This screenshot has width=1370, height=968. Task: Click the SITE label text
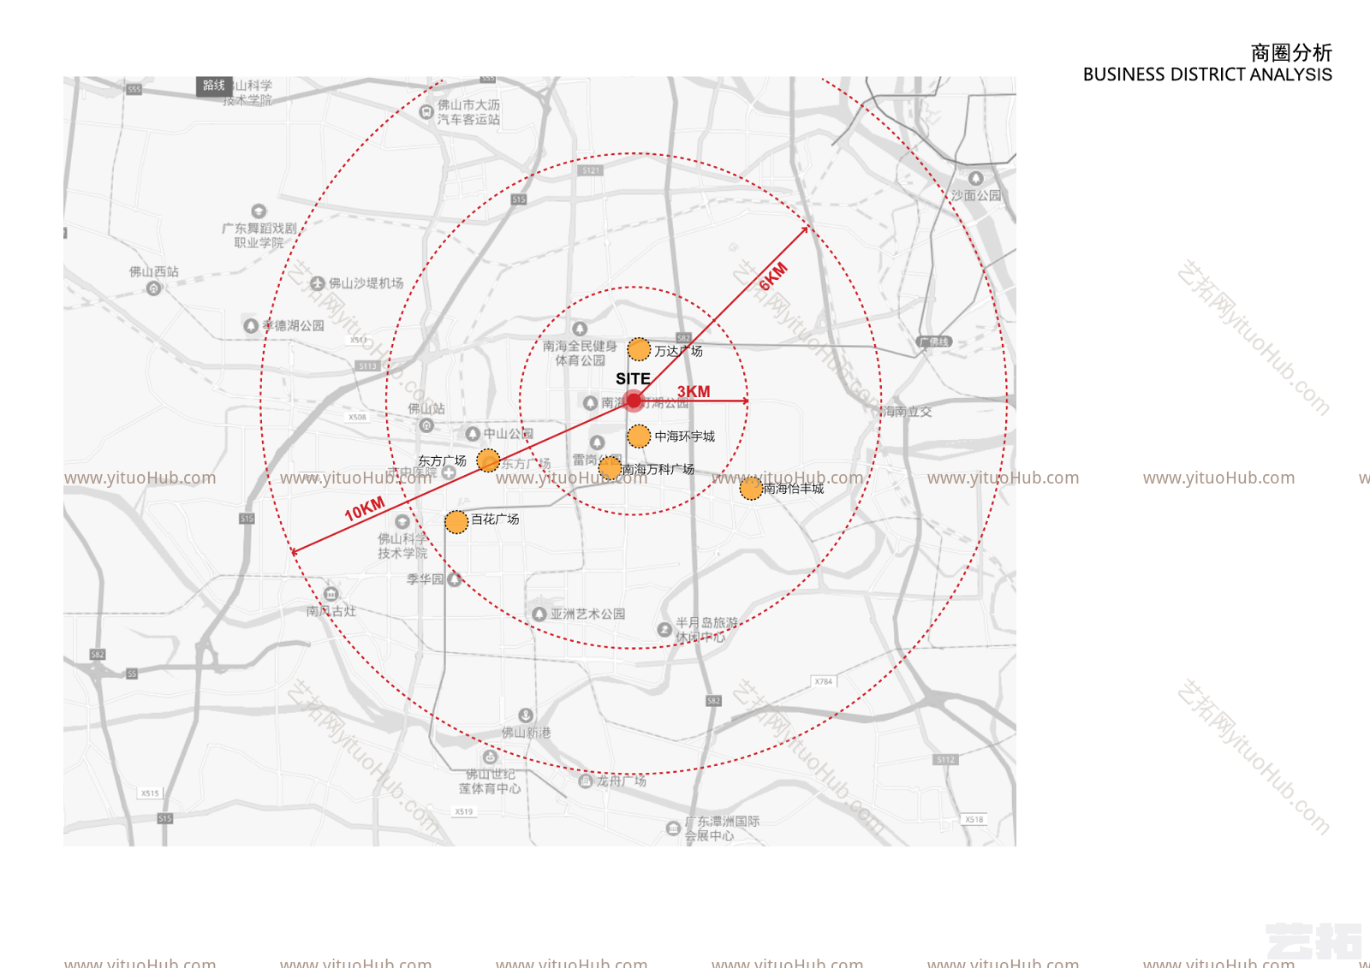(x=633, y=378)
